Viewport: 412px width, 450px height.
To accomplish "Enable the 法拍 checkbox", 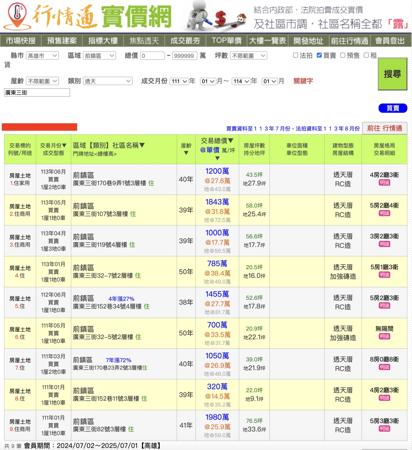I will (295, 55).
